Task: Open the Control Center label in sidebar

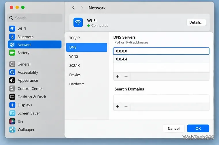Action: point(30,89)
